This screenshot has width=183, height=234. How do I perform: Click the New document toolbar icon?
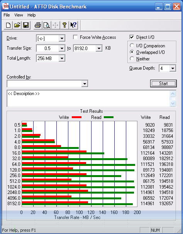click(x=8, y=25)
